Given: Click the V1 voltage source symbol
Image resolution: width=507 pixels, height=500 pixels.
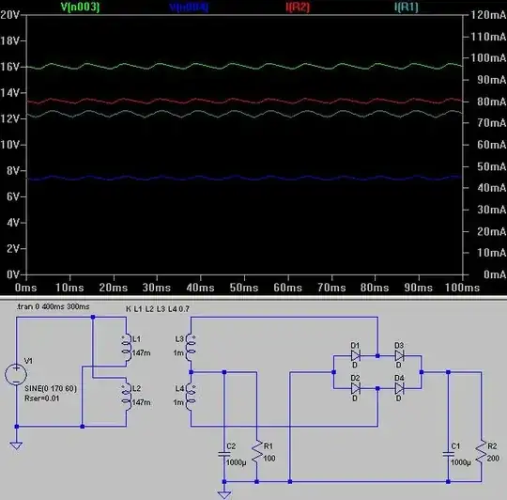Looking at the screenshot, I should 16,374.
